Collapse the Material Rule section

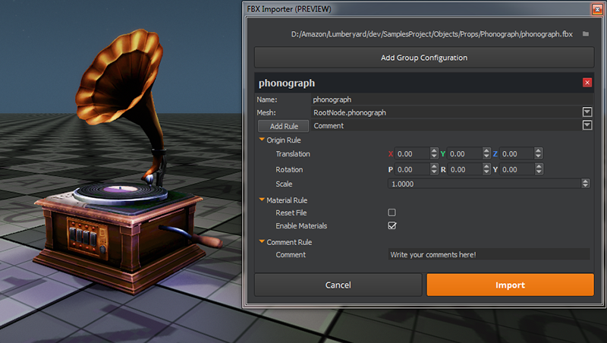pos(262,200)
